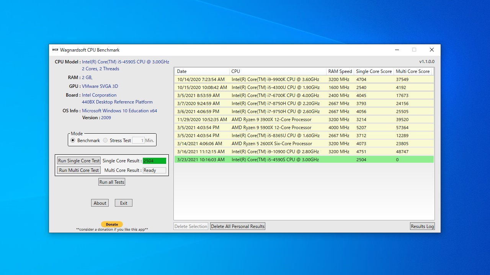Select the i5-4300U result row

coord(304,87)
